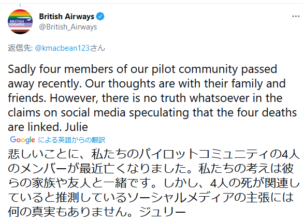
Task: Click the blue verified badge icon
Action: coord(100,16)
